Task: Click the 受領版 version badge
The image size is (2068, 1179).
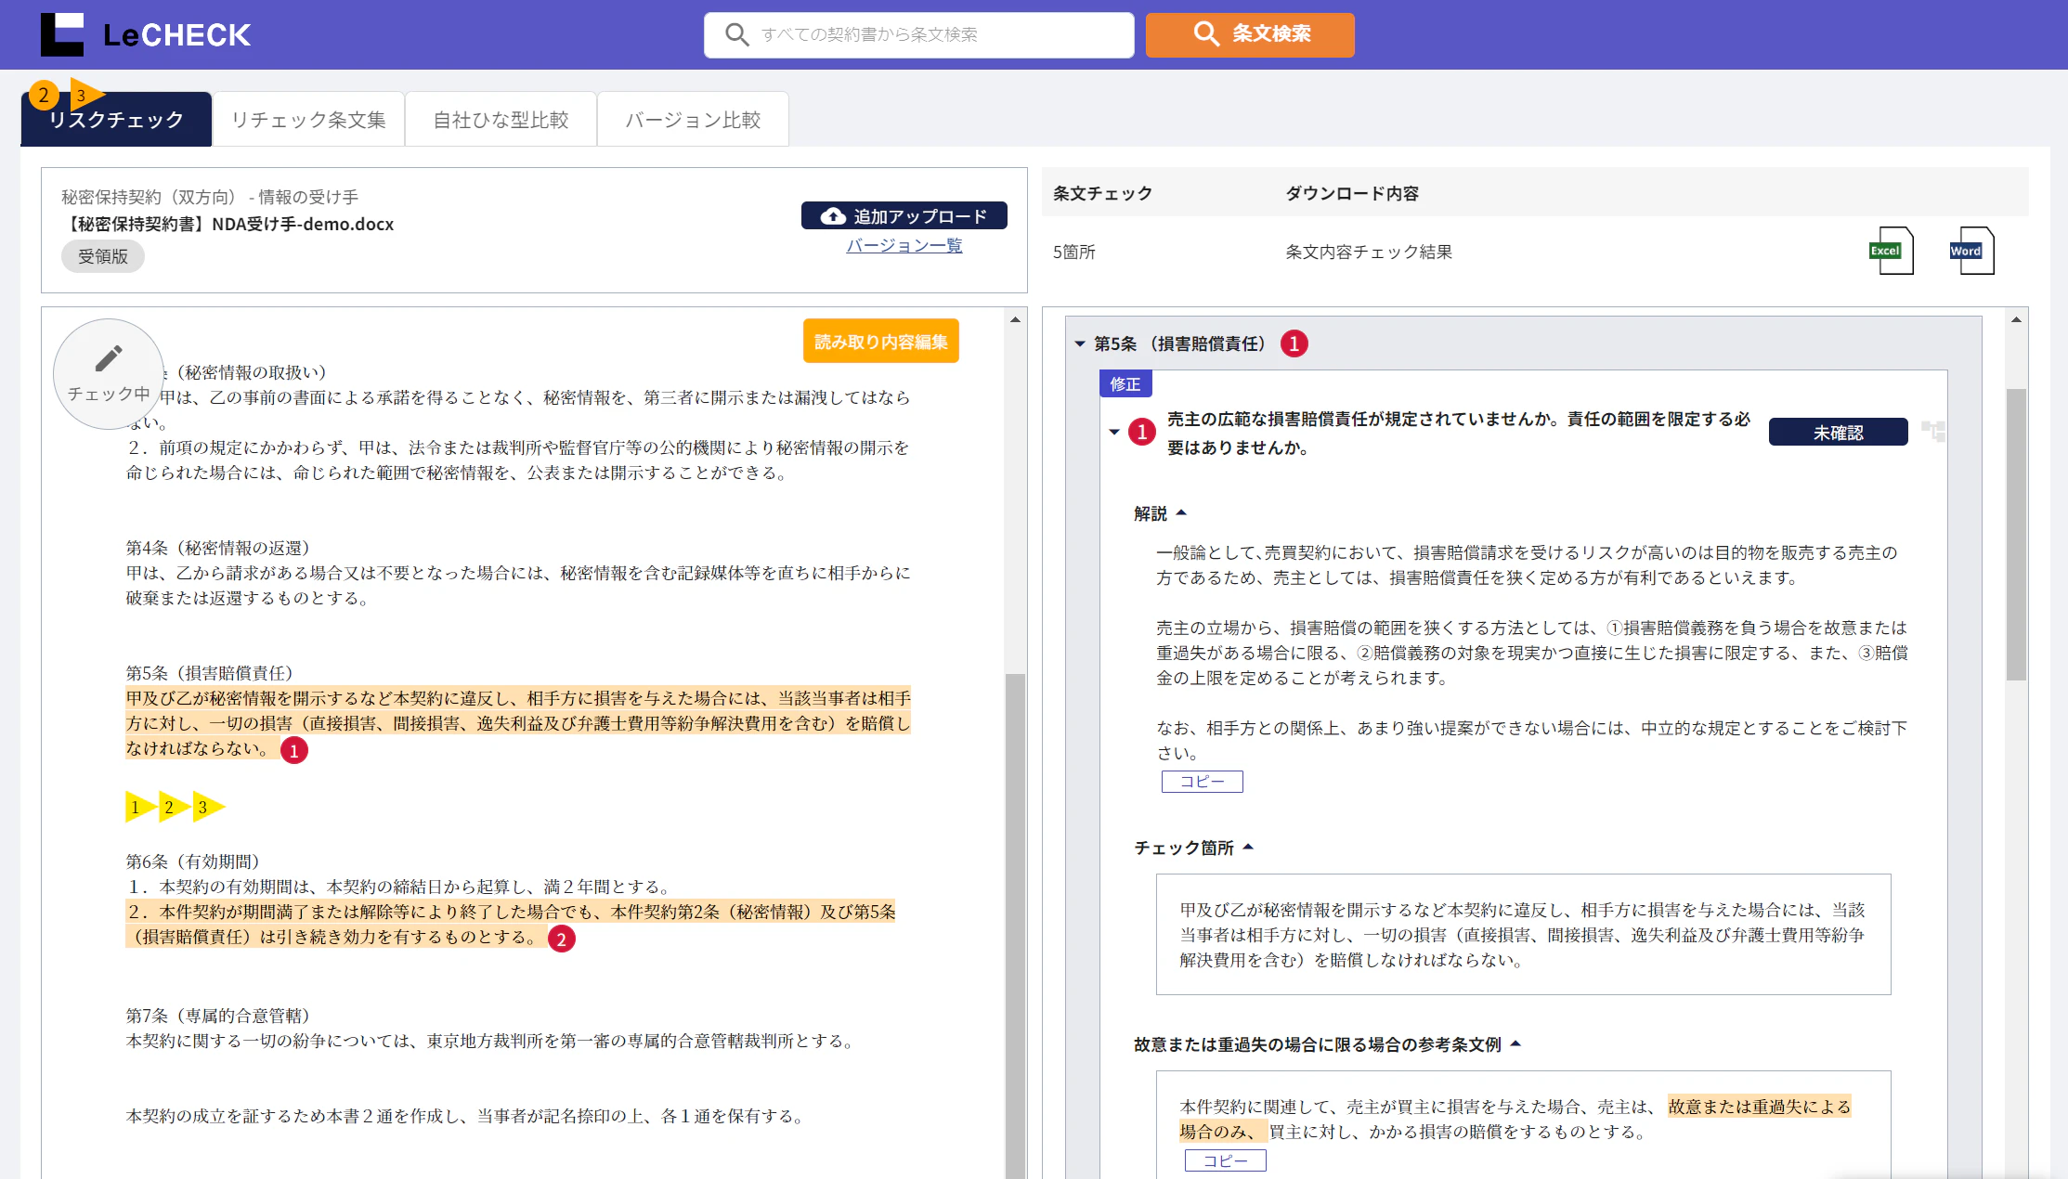Action: tap(102, 256)
